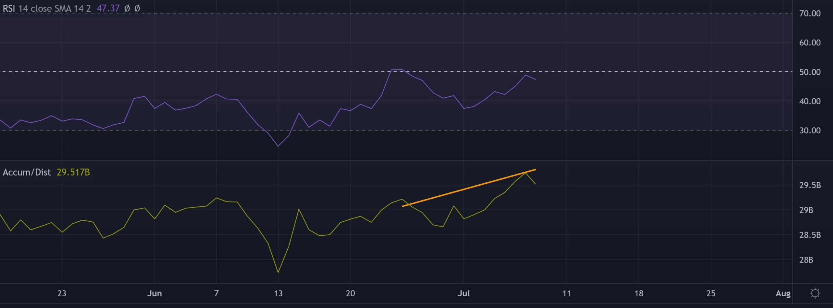Select the RSI value 47.37

click(x=108, y=8)
